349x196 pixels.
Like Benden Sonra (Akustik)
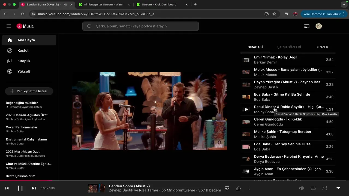pyautogui.click(x=238, y=188)
